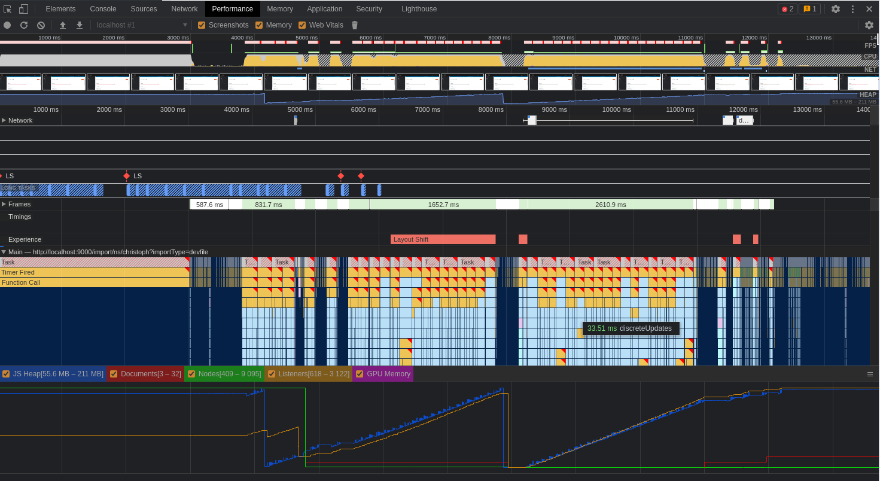
Task: Start recording with the Record button
Action: click(7, 25)
